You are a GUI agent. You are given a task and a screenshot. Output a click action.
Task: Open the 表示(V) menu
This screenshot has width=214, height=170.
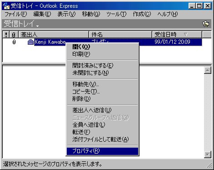point(66,14)
